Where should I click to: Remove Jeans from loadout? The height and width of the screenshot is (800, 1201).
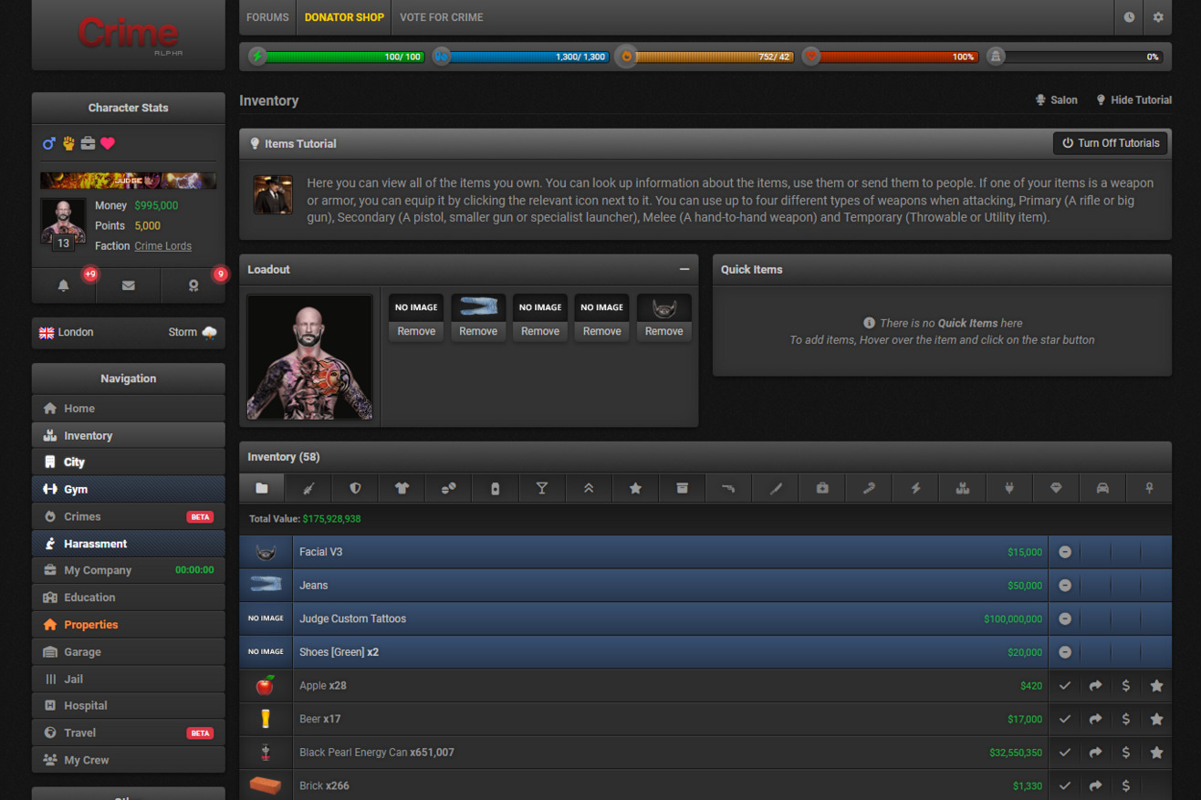pos(478,331)
